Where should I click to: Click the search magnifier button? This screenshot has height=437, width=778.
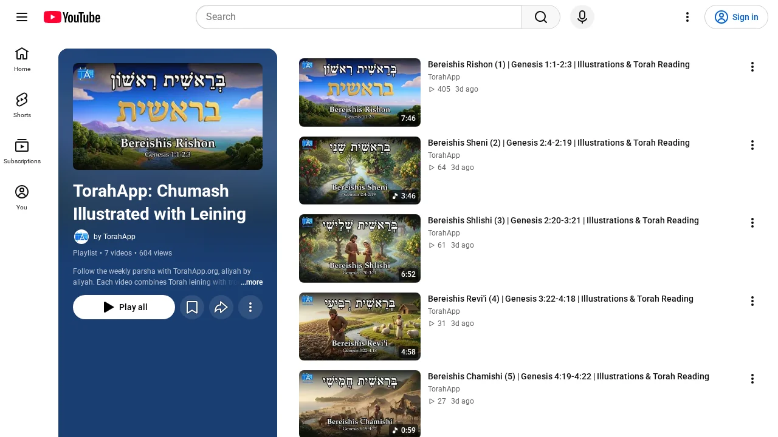click(541, 17)
